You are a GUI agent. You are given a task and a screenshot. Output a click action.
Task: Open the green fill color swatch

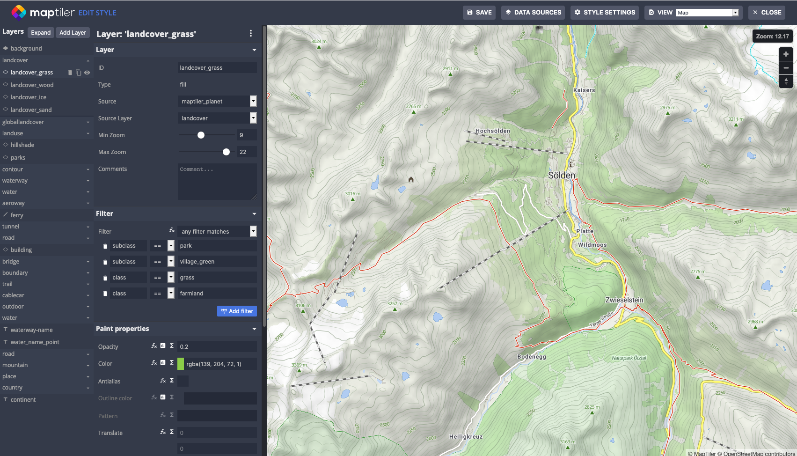[181, 364]
